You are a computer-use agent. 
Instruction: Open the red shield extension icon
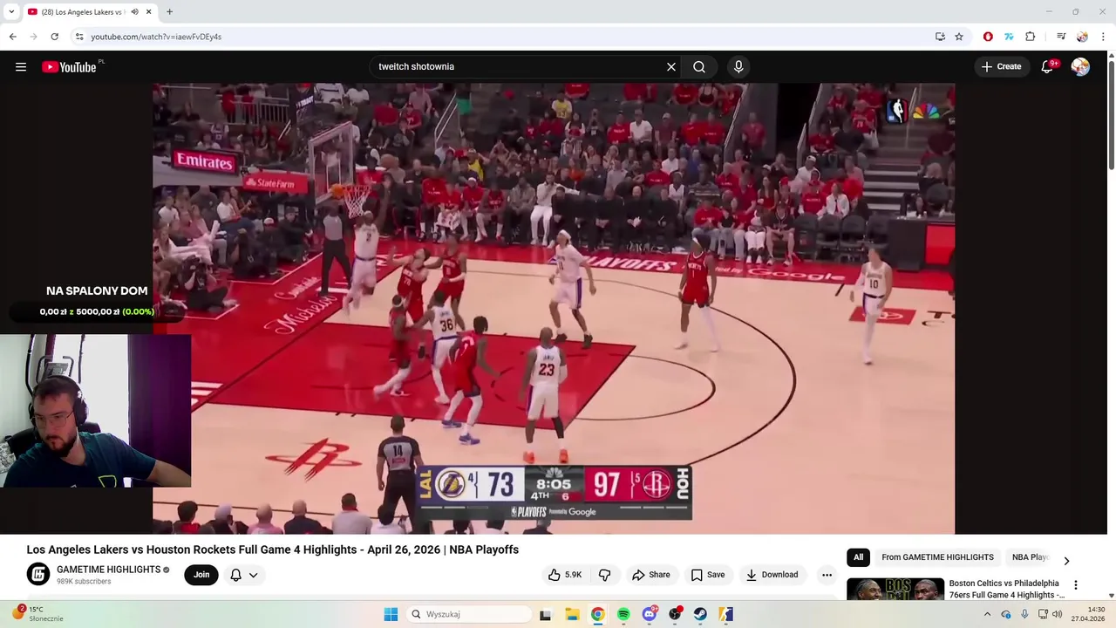click(988, 37)
